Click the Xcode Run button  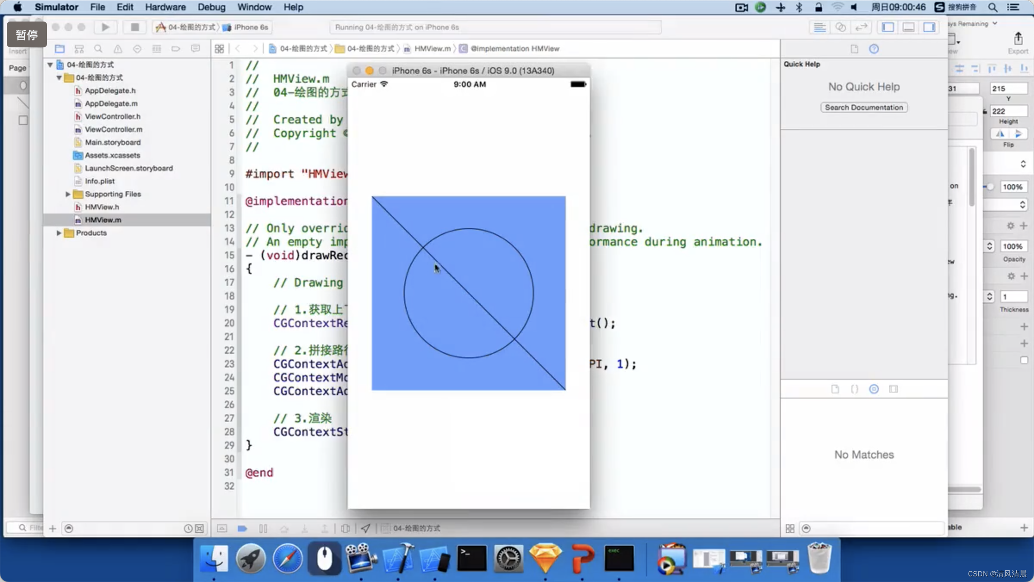(105, 27)
